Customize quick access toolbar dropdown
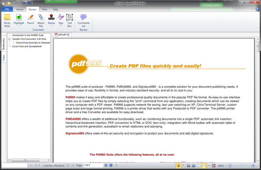Screen dimensions: 261x170 tap(34, 3)
